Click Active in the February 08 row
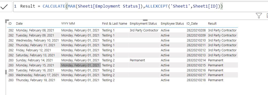The width and height of the screenshot is (268, 95). (165, 30)
